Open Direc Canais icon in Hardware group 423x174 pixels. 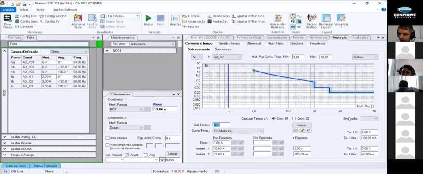[8, 18]
